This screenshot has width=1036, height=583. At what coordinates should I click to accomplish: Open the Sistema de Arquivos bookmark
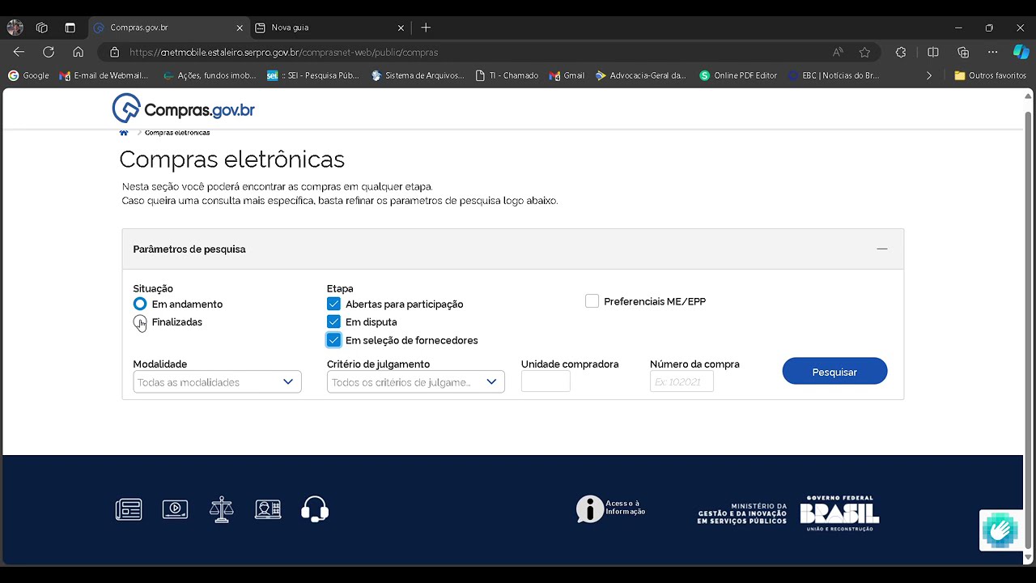[x=418, y=75]
